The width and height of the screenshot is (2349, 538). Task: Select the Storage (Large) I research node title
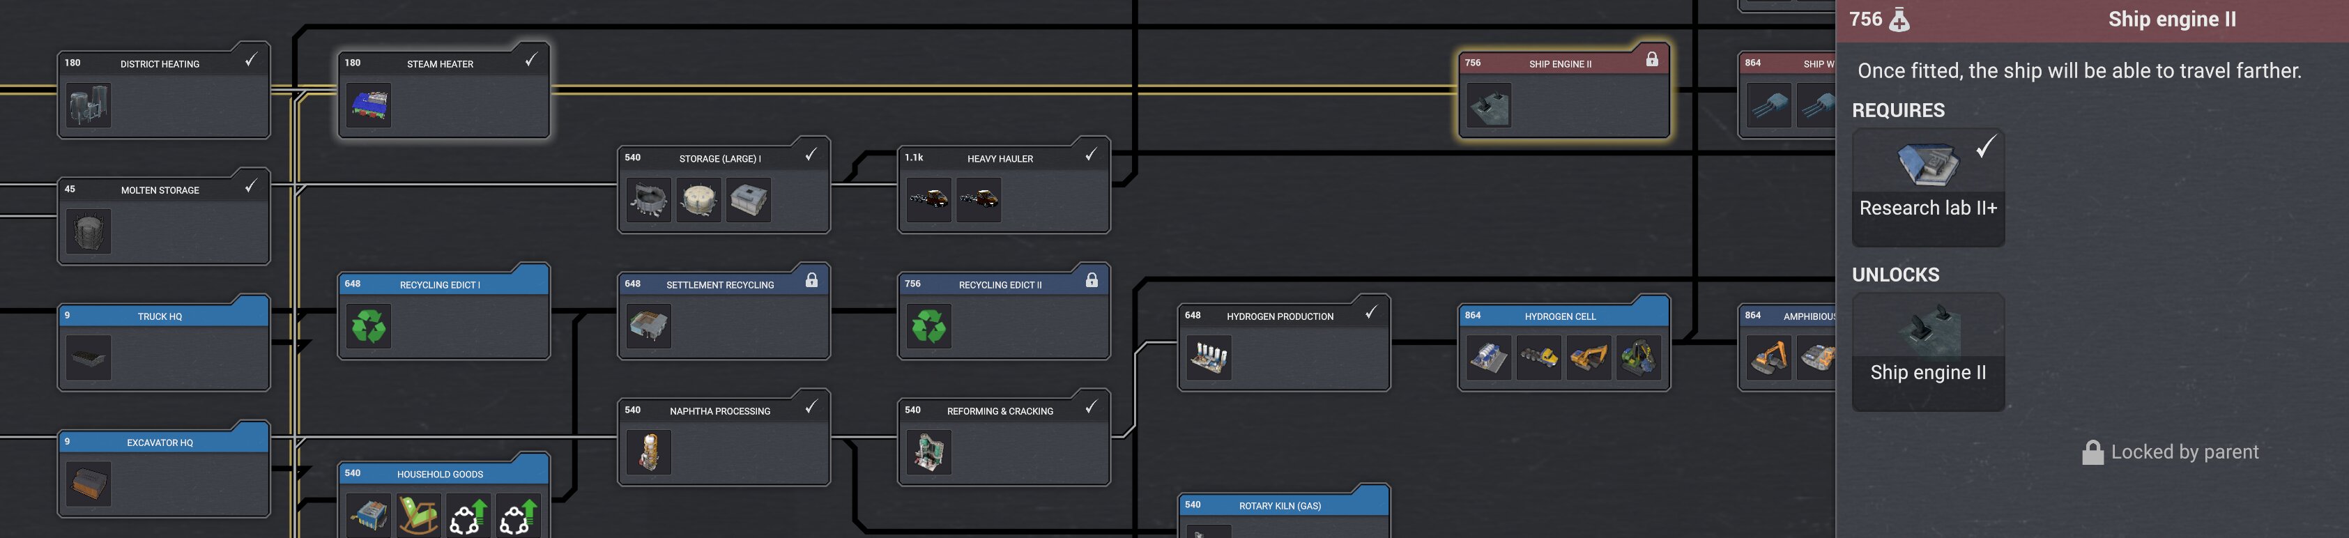[719, 159]
